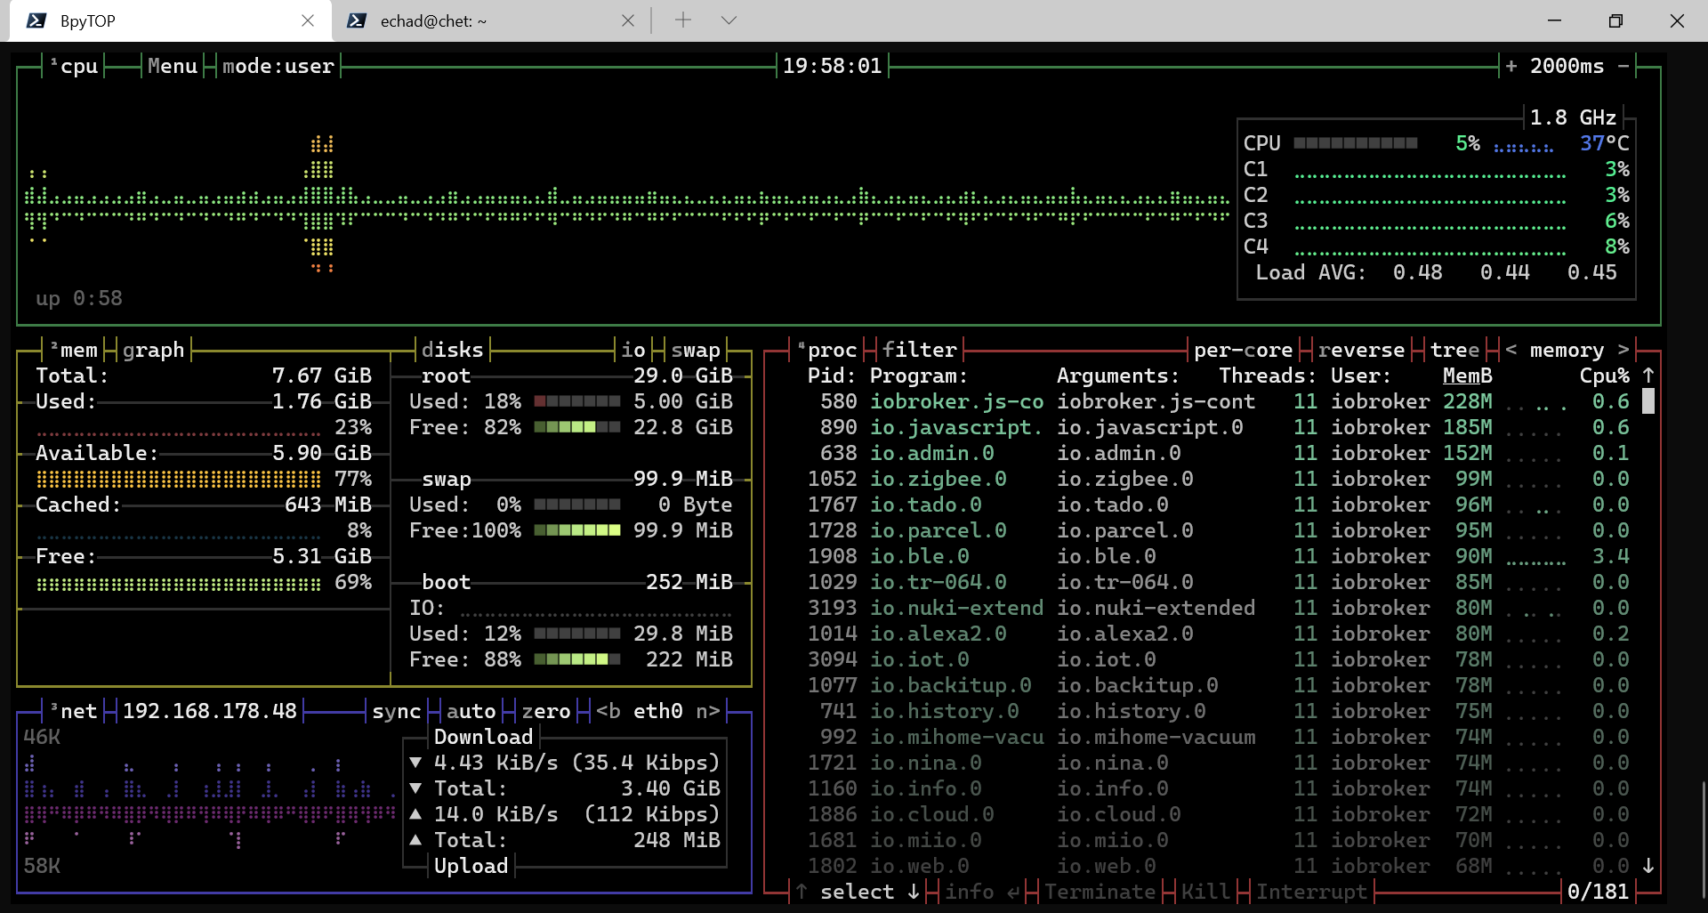Click the root disk Used 18% bar
Image resolution: width=1708 pixels, height=913 pixels.
coord(577,401)
